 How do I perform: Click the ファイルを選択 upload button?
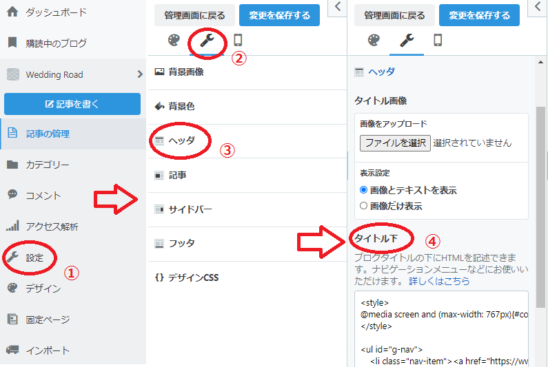click(x=395, y=143)
